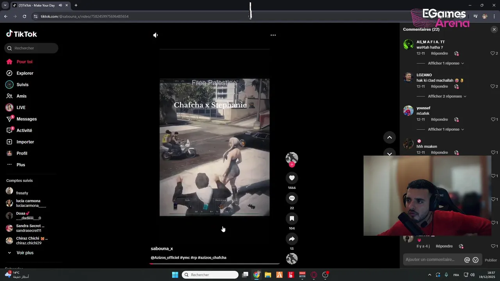500x281 pixels.
Task: Share the video with the arrow icon
Action: (x=292, y=239)
